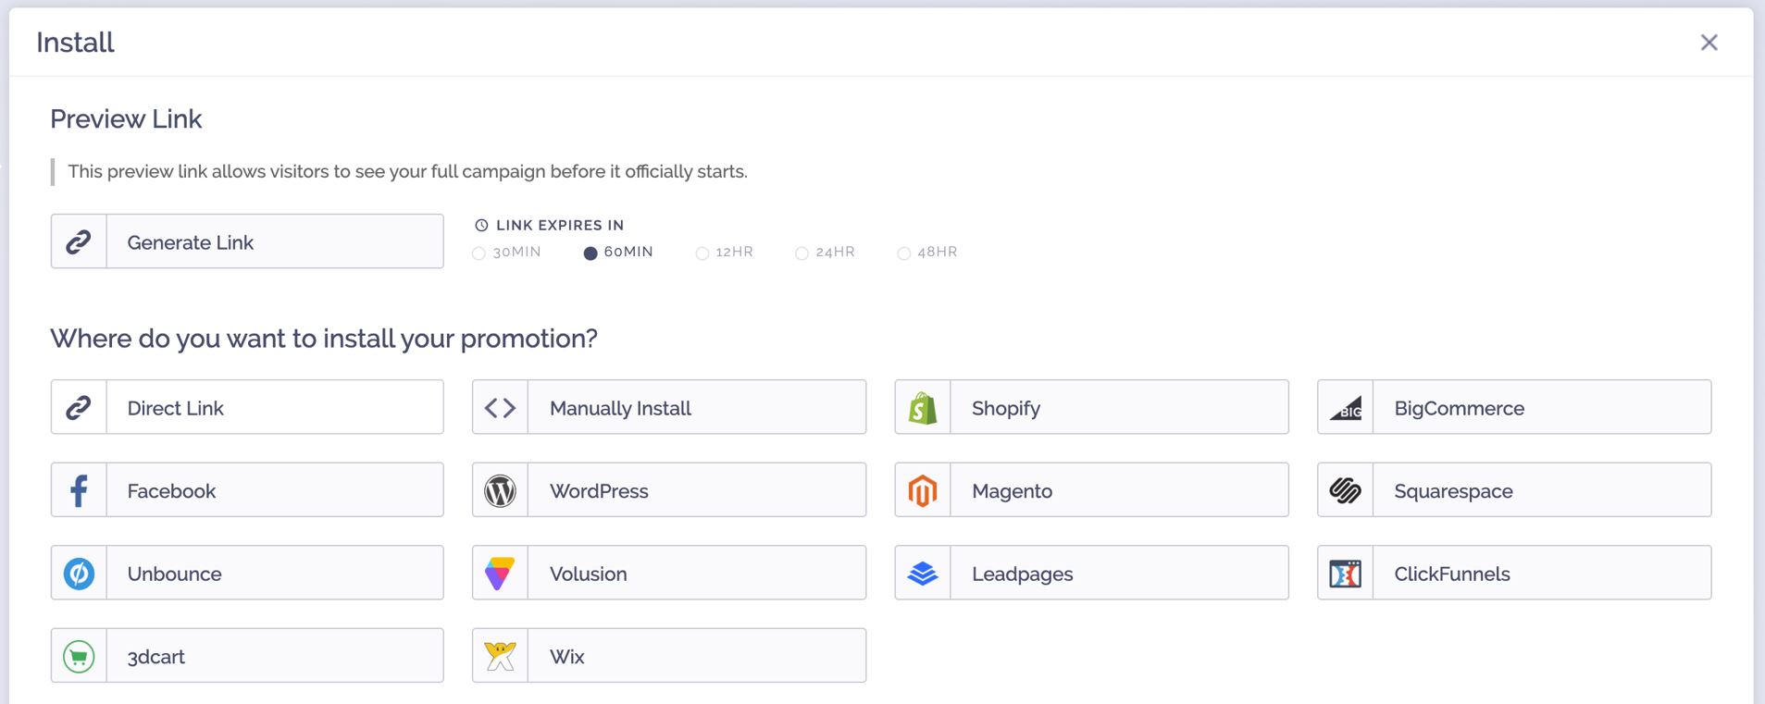
Task: Select Squarespace as install target
Action: tap(1514, 490)
